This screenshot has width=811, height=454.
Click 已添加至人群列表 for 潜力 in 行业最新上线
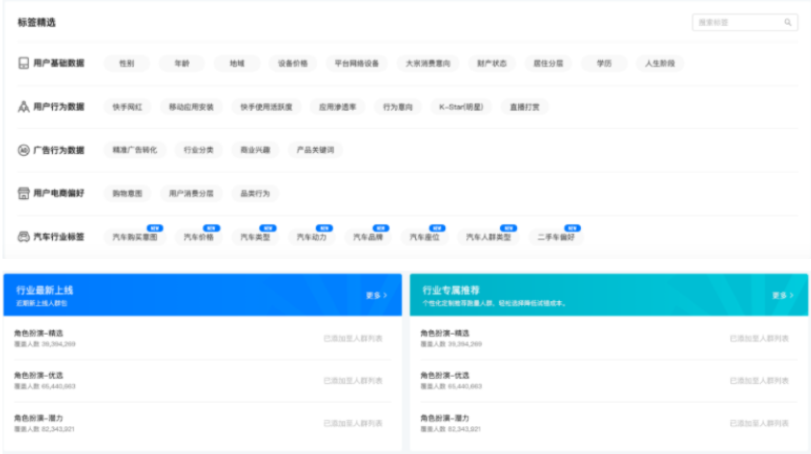pyautogui.click(x=353, y=423)
